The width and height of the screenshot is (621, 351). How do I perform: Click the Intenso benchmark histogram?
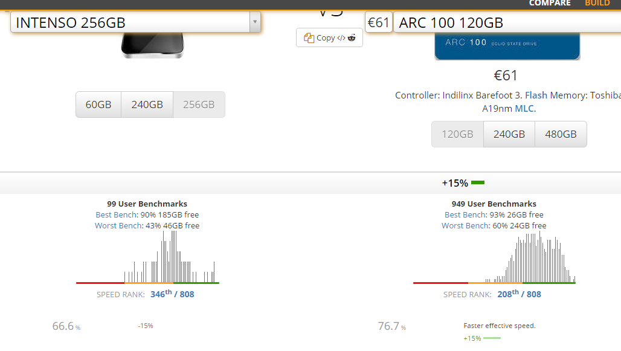pos(148,257)
